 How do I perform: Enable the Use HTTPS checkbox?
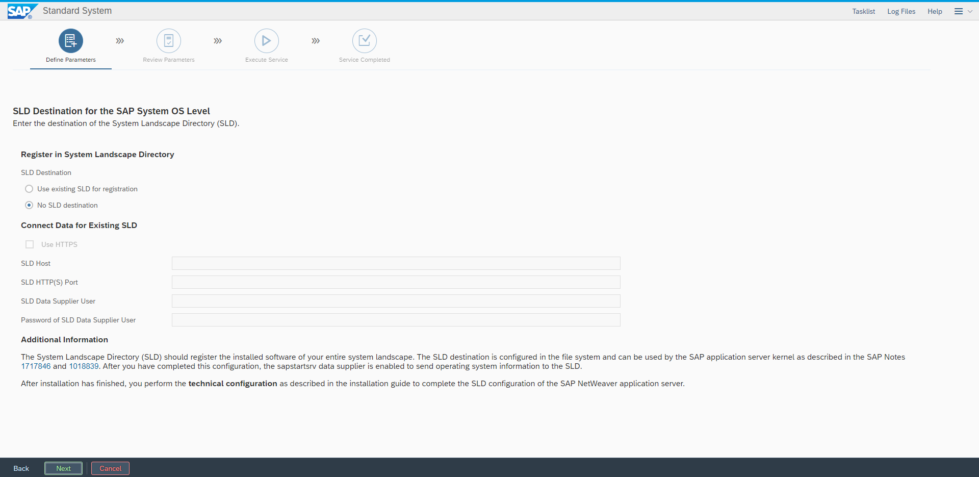(30, 244)
